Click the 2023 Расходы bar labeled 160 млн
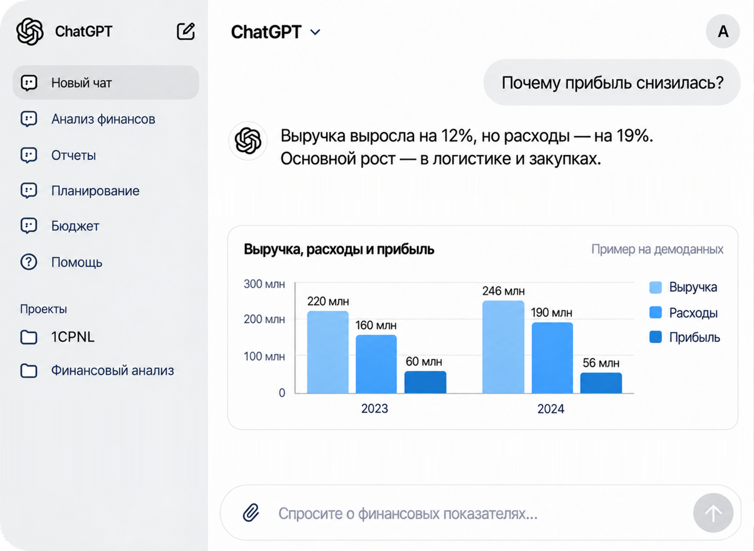This screenshot has width=754, height=551. coord(376,364)
